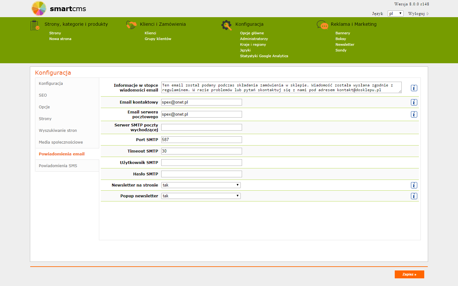Image resolution: width=458 pixels, height=286 pixels.
Task: Click the gear and wrench Konfiguracja icon
Action: (x=226, y=25)
